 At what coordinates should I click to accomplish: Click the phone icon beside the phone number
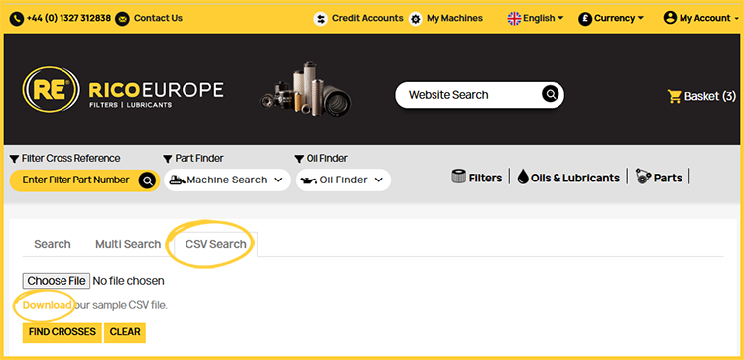click(x=17, y=19)
